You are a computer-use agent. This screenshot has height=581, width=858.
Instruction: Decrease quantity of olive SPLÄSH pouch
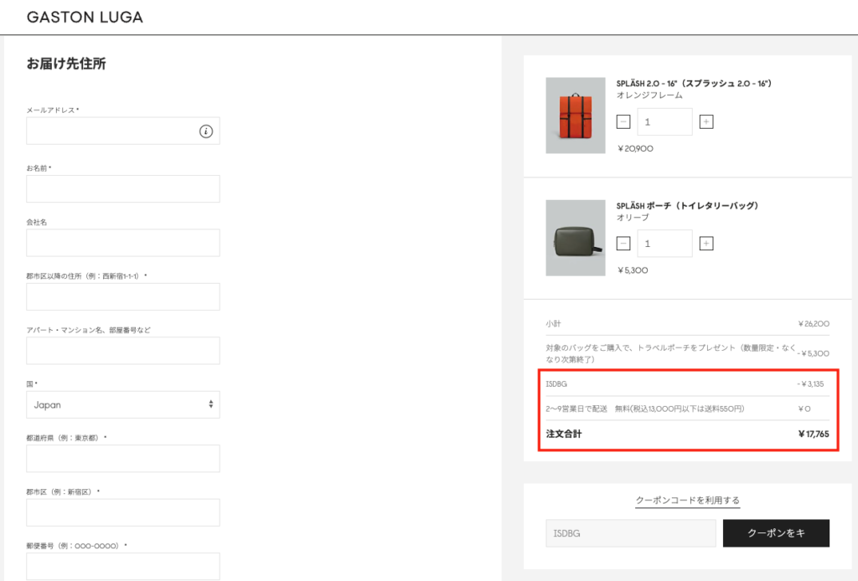[623, 244]
